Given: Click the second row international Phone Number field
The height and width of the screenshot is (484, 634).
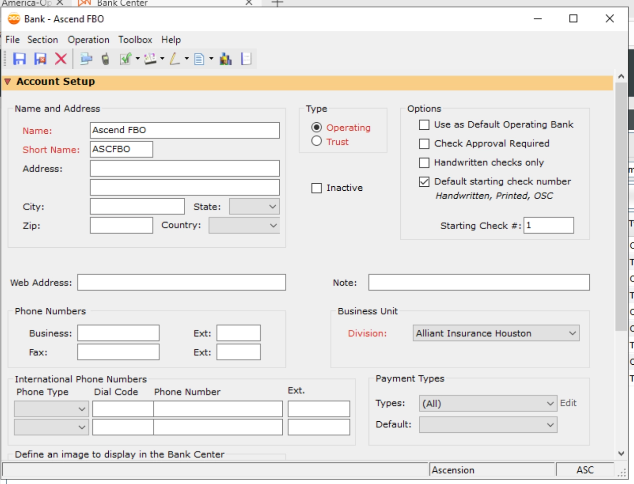Looking at the screenshot, I should pyautogui.click(x=218, y=427).
